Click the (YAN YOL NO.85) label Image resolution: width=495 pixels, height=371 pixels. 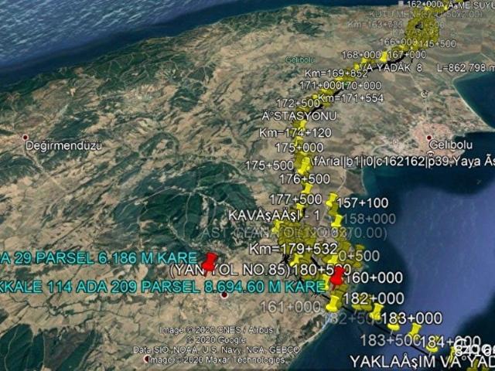(230, 270)
